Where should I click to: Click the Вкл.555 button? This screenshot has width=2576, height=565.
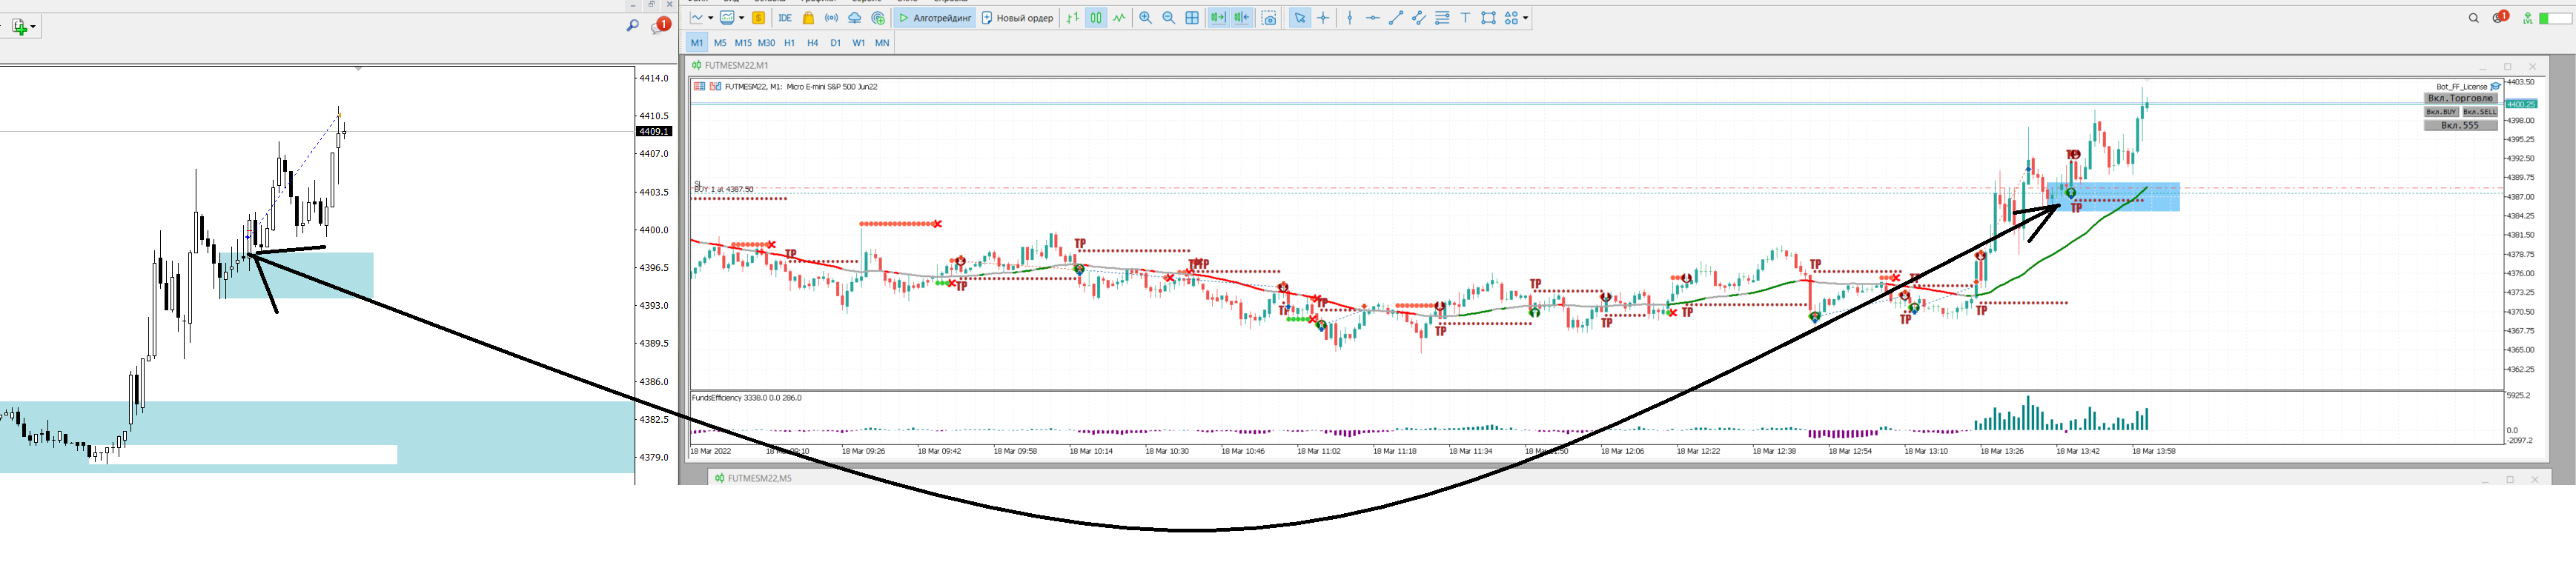click(x=2460, y=126)
